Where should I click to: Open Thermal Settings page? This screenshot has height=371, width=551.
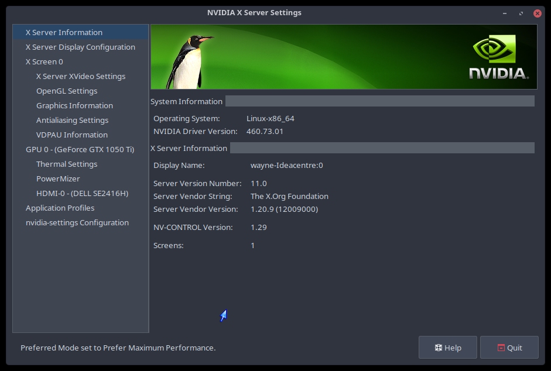(x=67, y=164)
